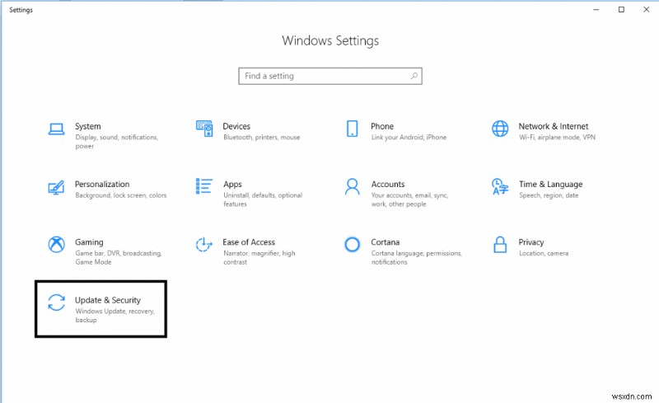Viewport: 659px width, 403px height.
Task: Click the Update & Security refresh icon
Action: [56, 302]
